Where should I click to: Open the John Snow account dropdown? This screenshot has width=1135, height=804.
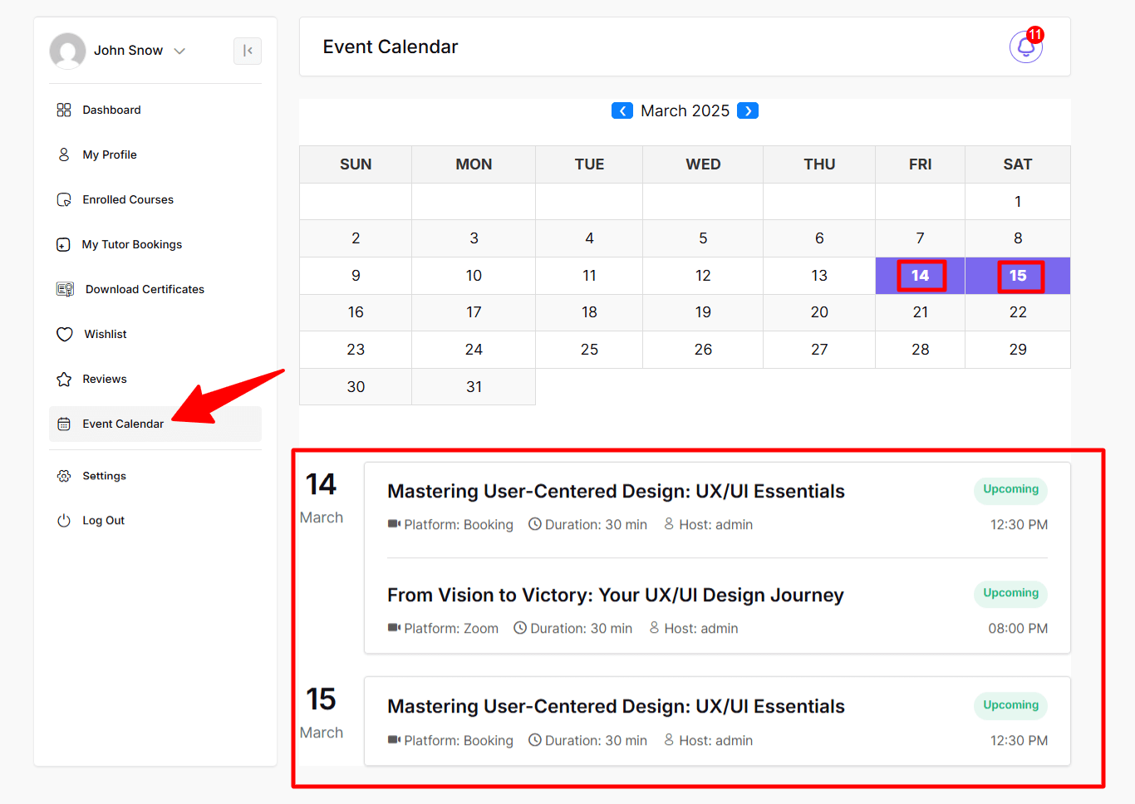coord(180,51)
